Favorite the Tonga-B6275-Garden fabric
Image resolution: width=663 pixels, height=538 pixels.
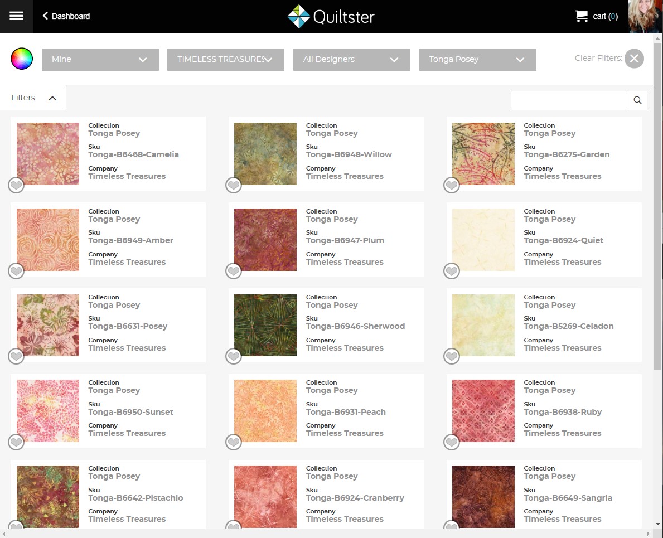pyautogui.click(x=452, y=185)
